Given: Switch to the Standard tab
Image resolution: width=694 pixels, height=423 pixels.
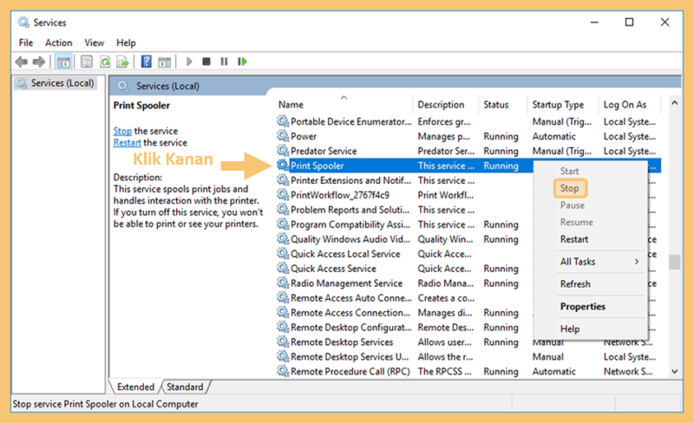Looking at the screenshot, I should click(x=185, y=387).
